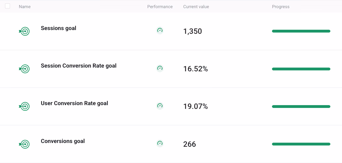The width and height of the screenshot is (342, 163).
Task: Click the Sessions goal target icon
Action: pyautogui.click(x=24, y=31)
